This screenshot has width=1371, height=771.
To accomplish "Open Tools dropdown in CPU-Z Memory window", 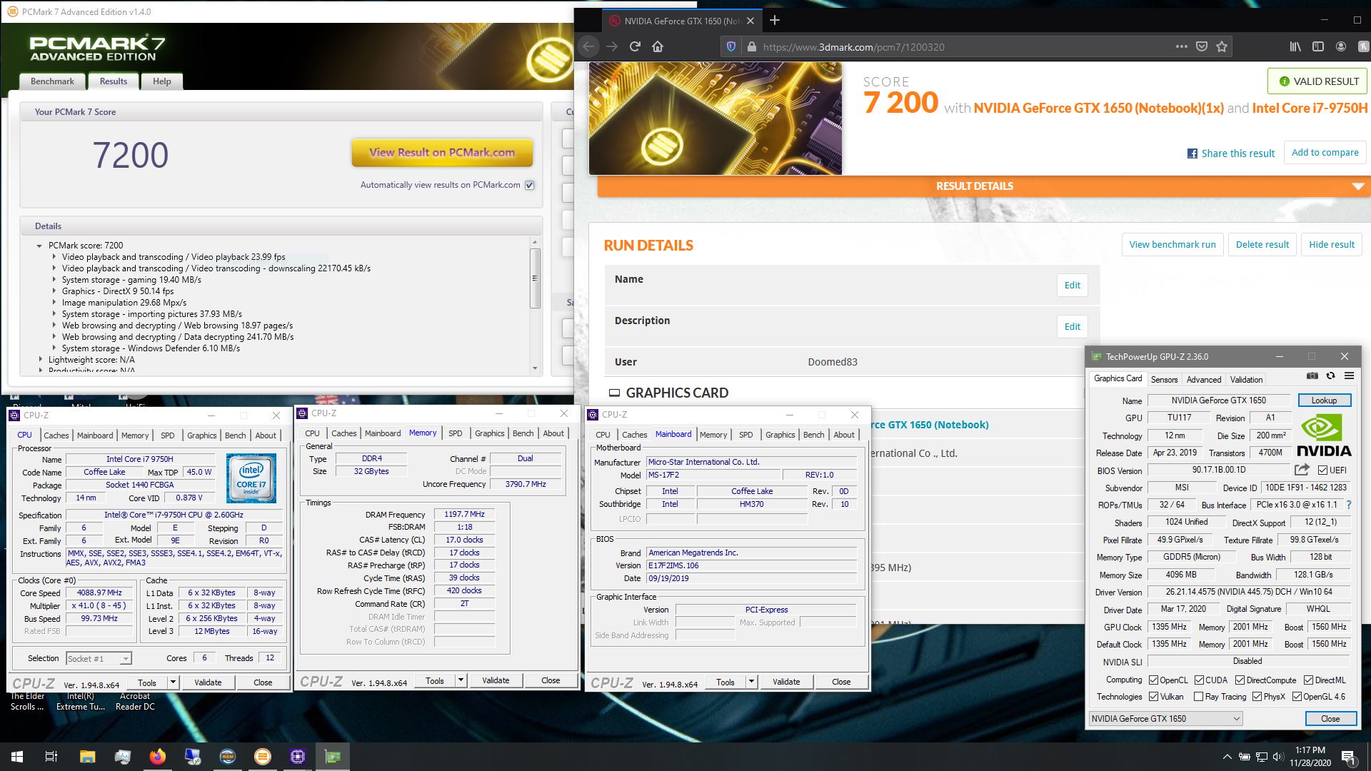I will point(461,680).
